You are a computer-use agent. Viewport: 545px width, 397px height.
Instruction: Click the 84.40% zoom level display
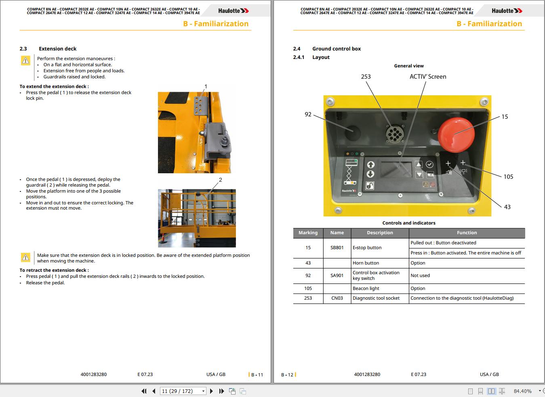point(523,391)
